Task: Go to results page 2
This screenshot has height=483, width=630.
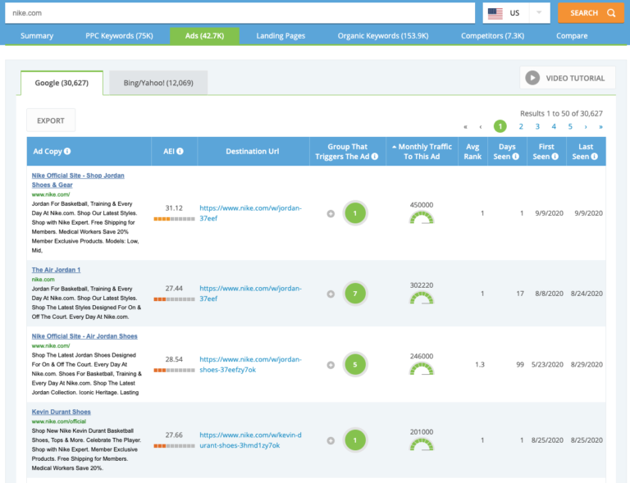Action: (521, 126)
